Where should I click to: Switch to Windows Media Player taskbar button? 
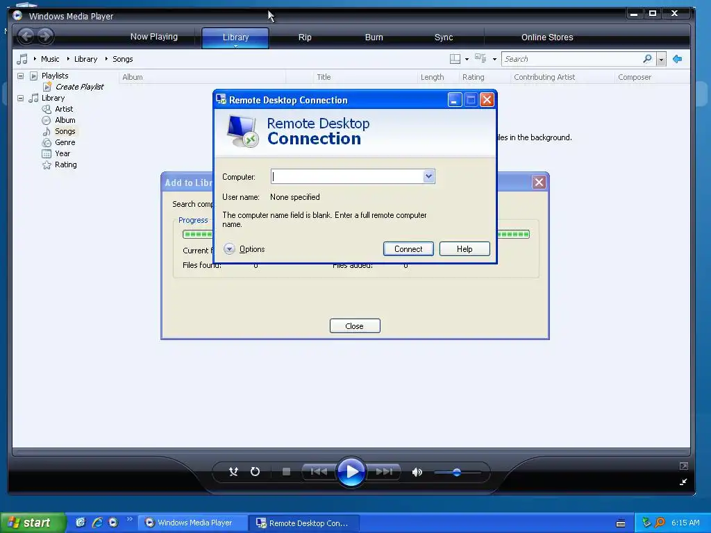(x=193, y=523)
